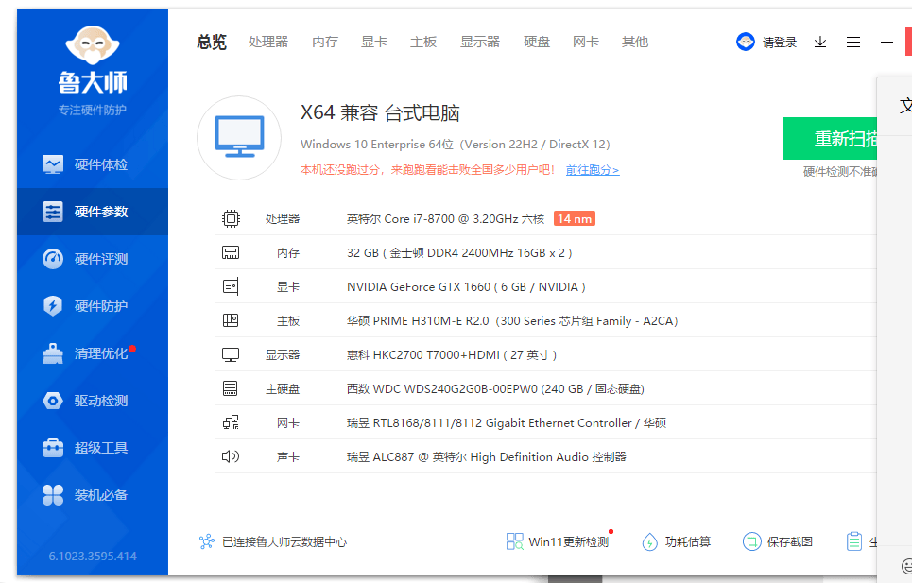Click the graphics card icon
Image resolution: width=912 pixels, height=583 pixels.
[x=231, y=286]
